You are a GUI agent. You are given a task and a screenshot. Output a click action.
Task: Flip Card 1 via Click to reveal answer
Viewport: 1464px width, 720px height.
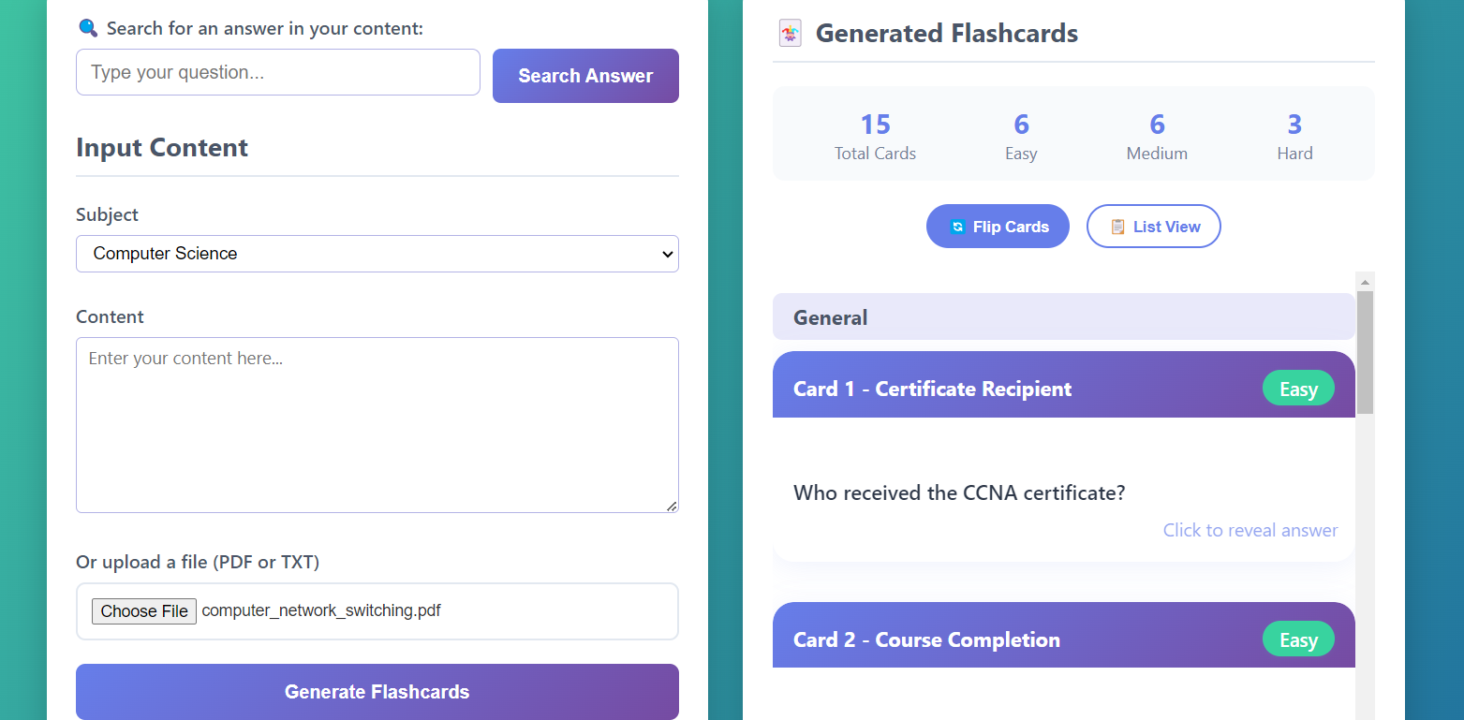click(x=1250, y=530)
